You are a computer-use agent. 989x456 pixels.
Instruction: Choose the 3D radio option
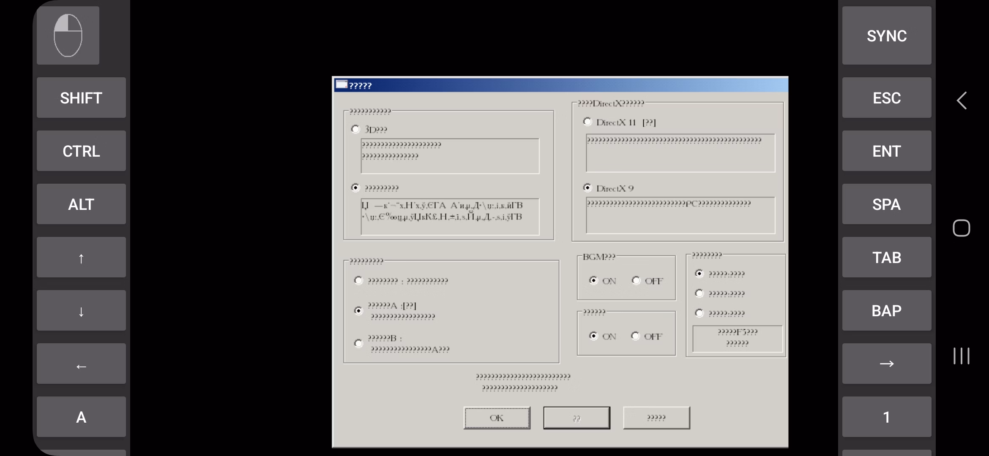(356, 129)
